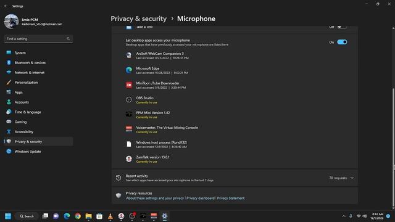Click the network icon in system tray

click(x=359, y=216)
